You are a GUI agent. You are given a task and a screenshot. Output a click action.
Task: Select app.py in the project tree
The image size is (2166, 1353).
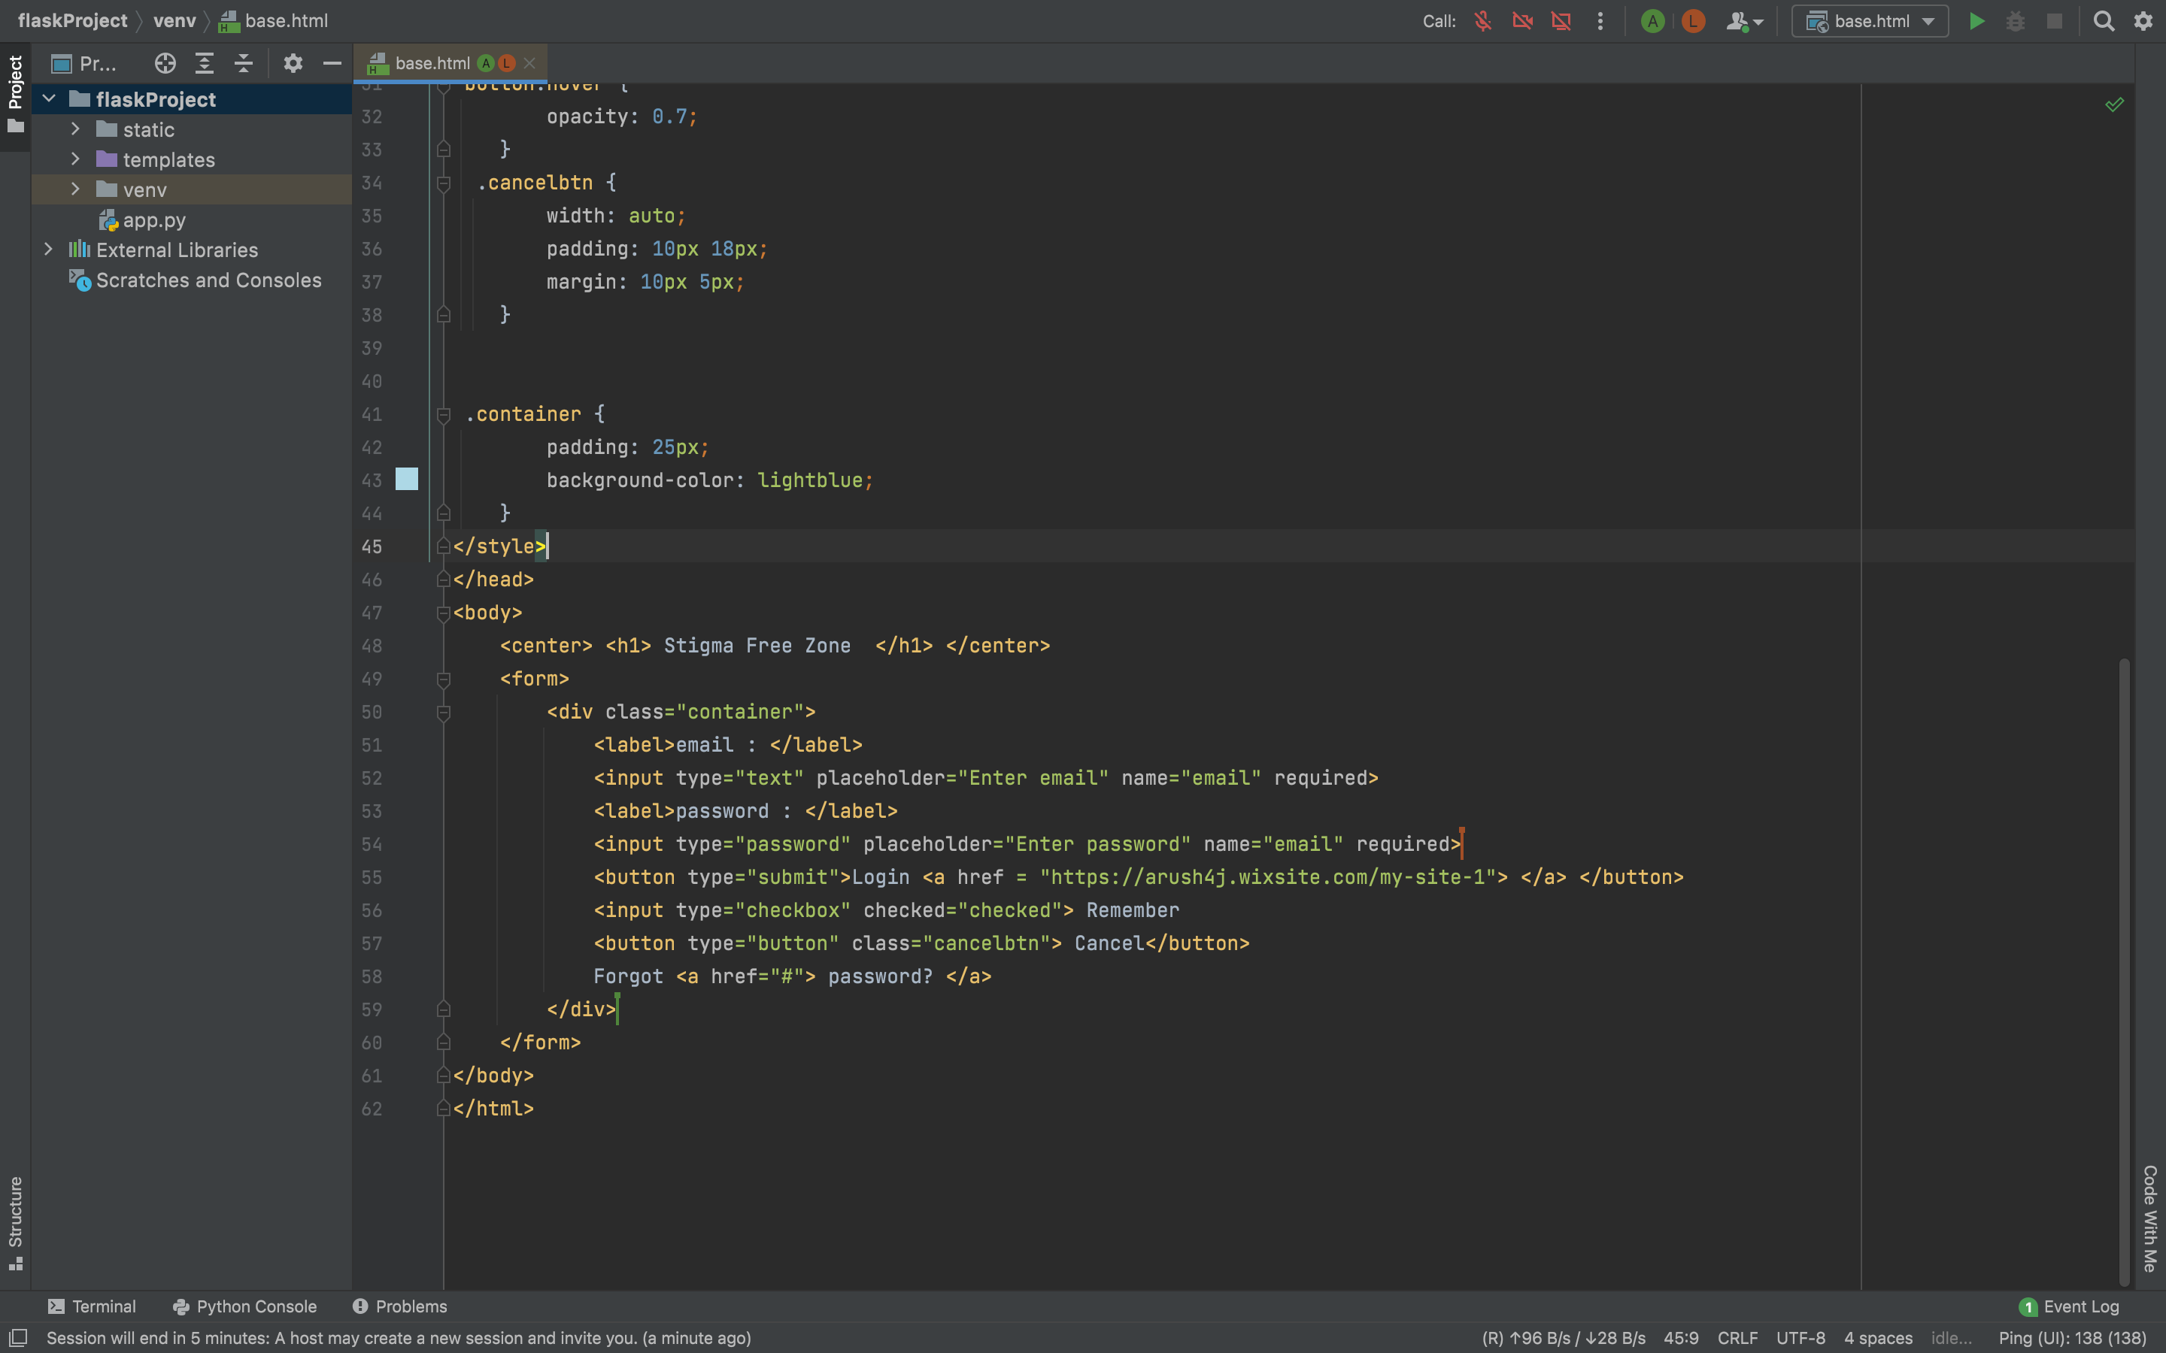click(154, 220)
